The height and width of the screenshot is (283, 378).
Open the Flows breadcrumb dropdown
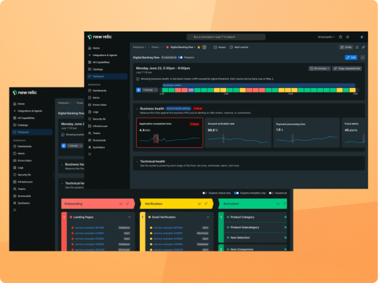(156, 47)
